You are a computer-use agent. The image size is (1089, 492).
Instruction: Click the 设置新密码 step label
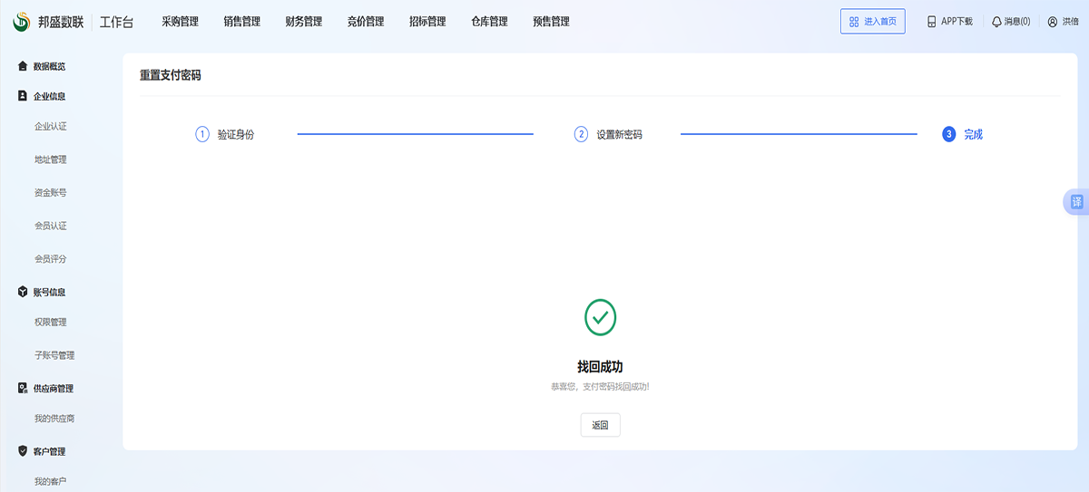point(619,134)
